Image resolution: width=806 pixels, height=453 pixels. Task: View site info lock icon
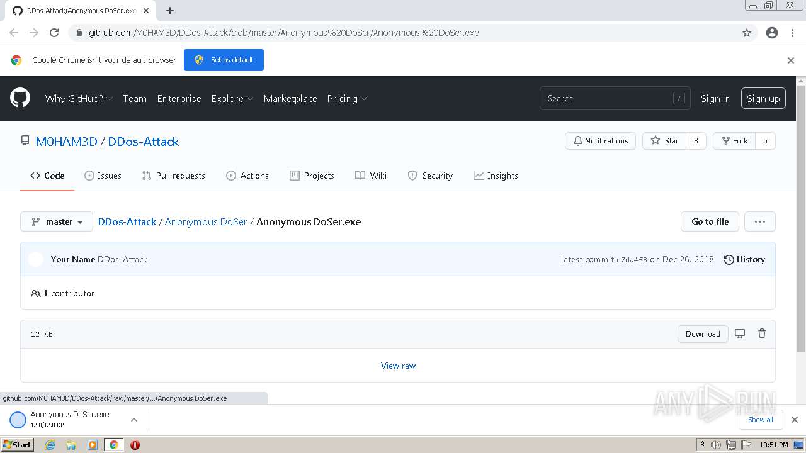79,33
